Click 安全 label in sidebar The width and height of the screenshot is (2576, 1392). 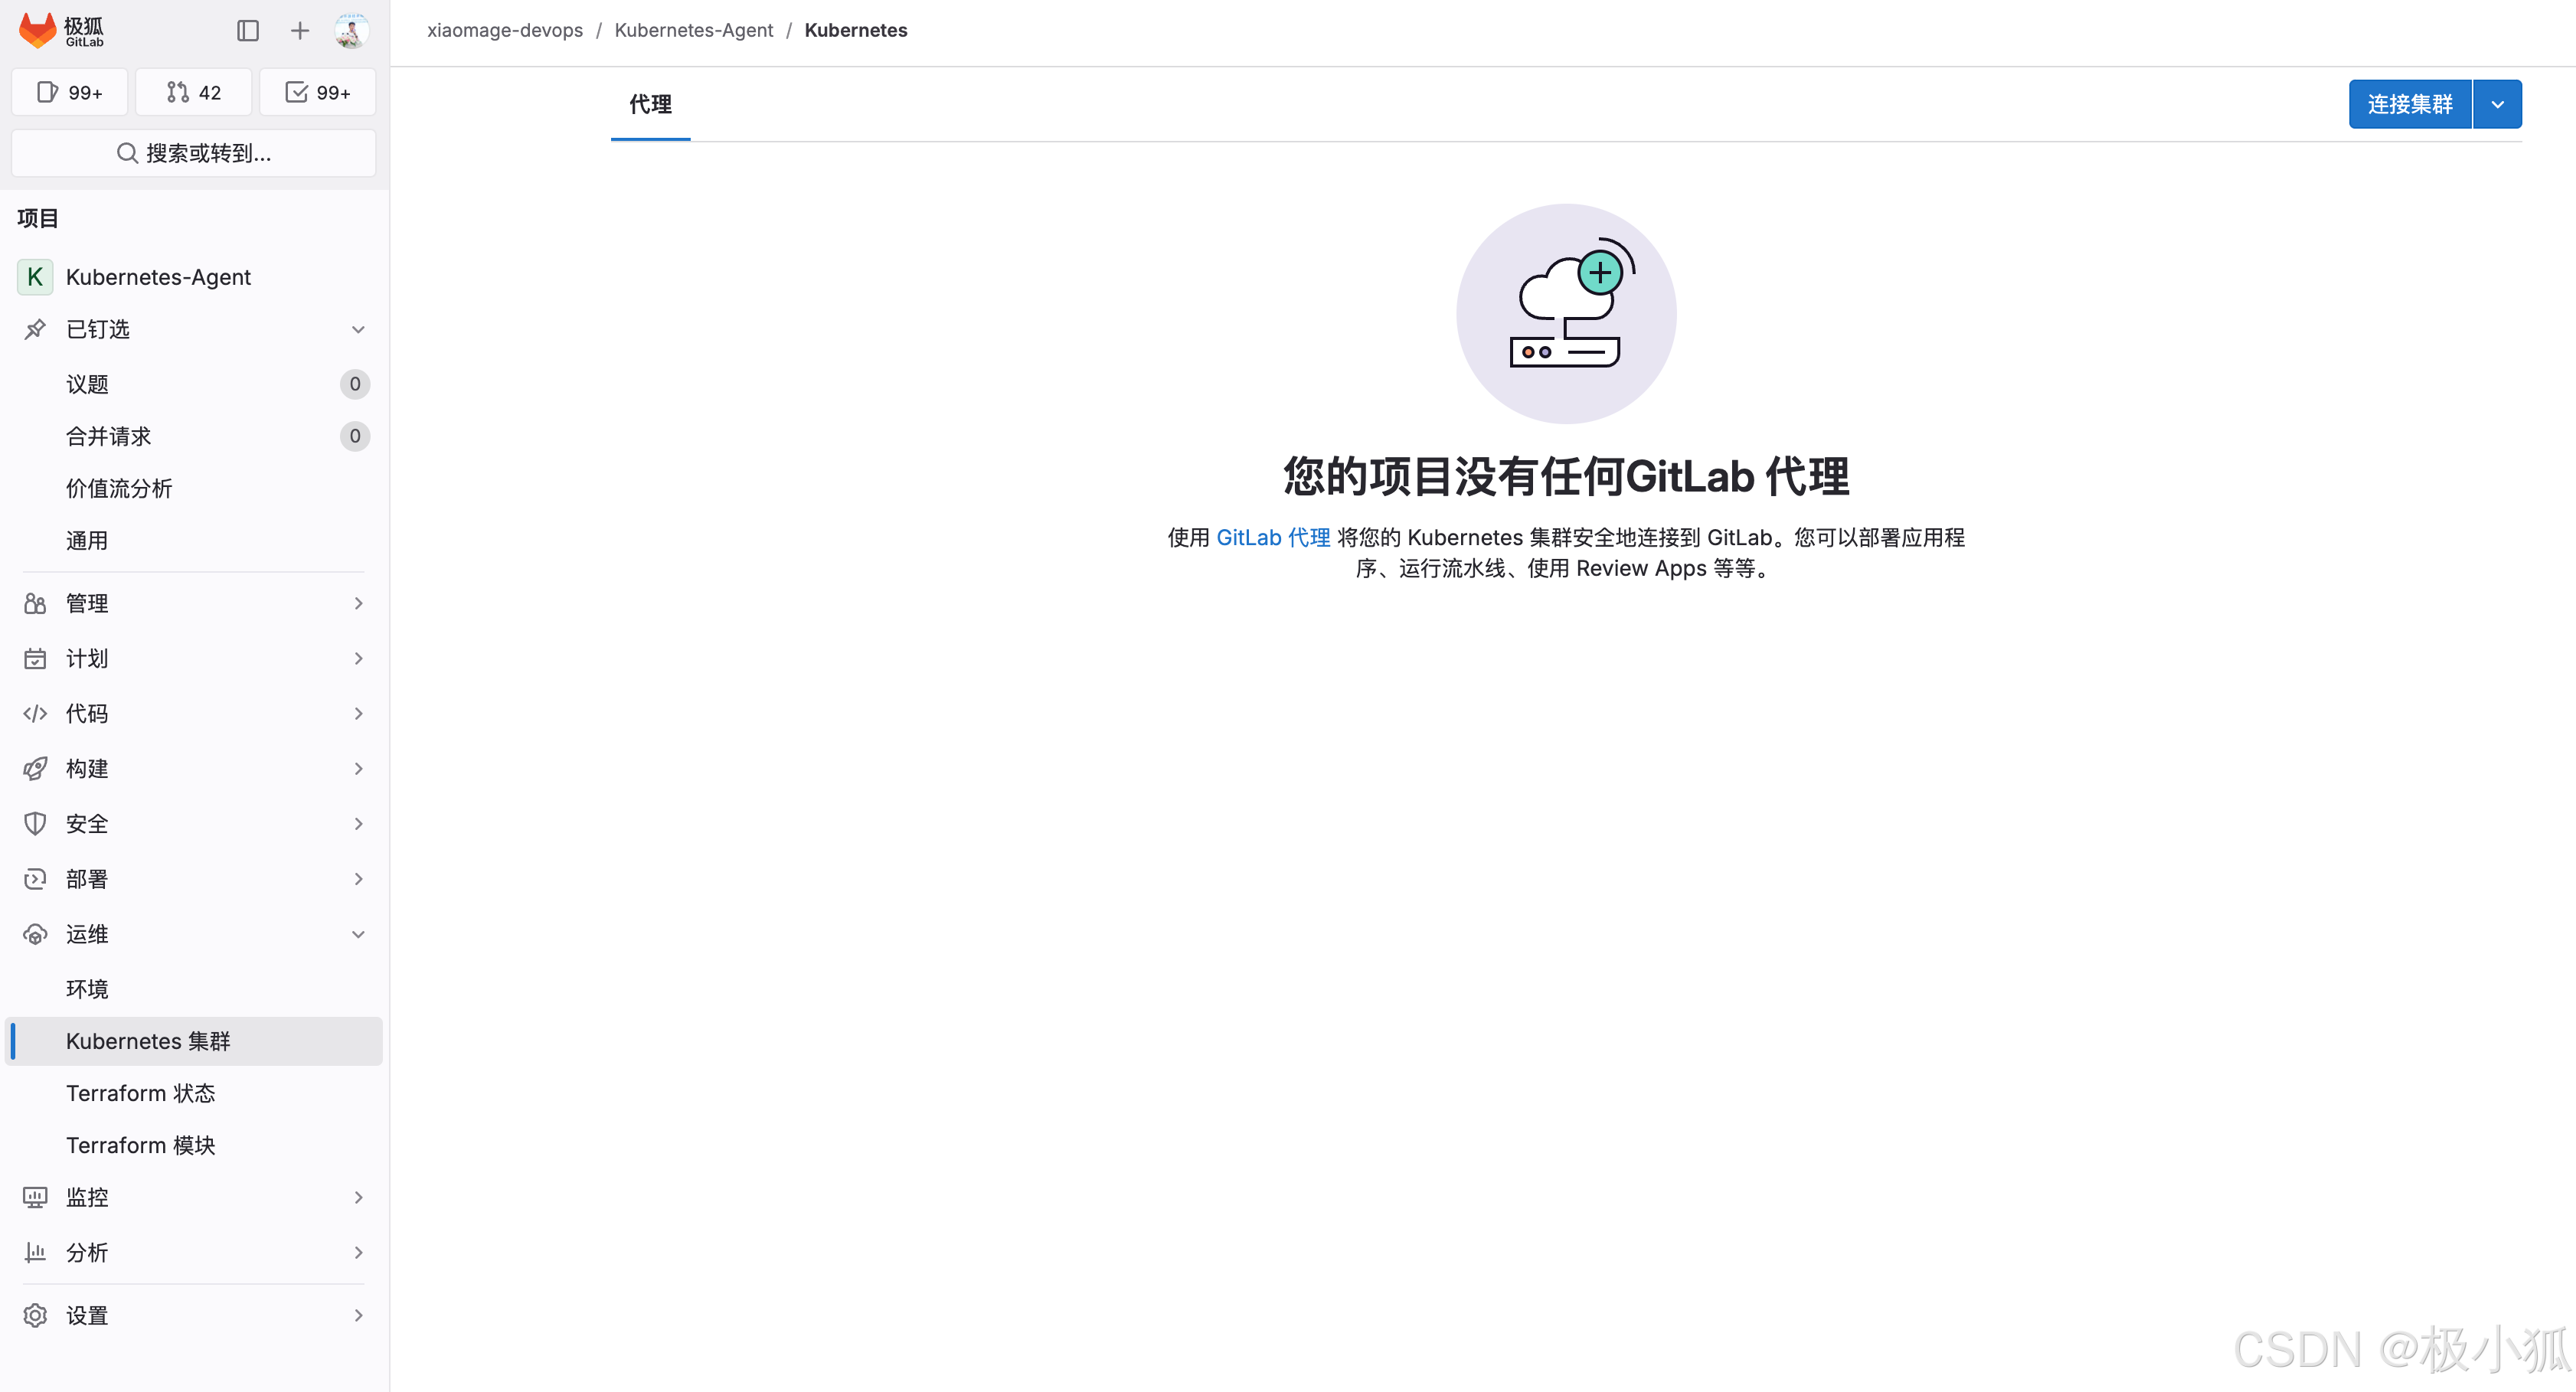coord(87,823)
